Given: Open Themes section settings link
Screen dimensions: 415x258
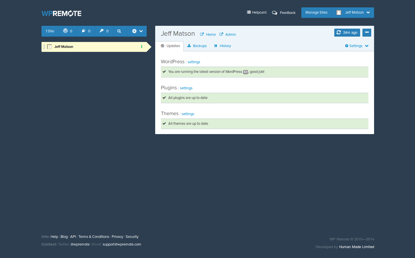Looking at the screenshot, I should pyautogui.click(x=188, y=114).
